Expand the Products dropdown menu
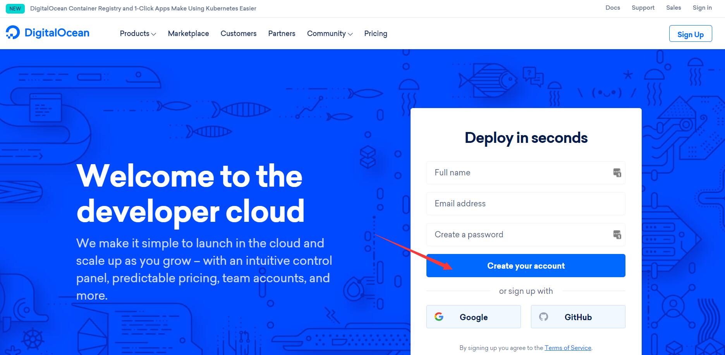725x355 pixels. (x=138, y=34)
